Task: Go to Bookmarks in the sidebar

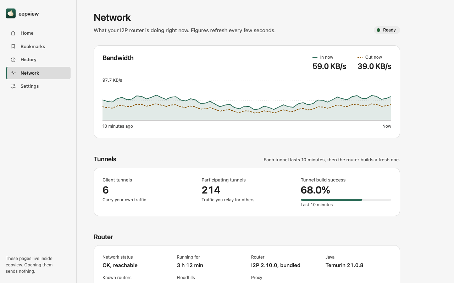Action: click(38, 46)
